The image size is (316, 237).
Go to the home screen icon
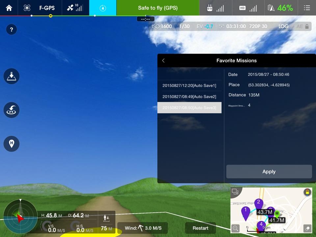9,8
